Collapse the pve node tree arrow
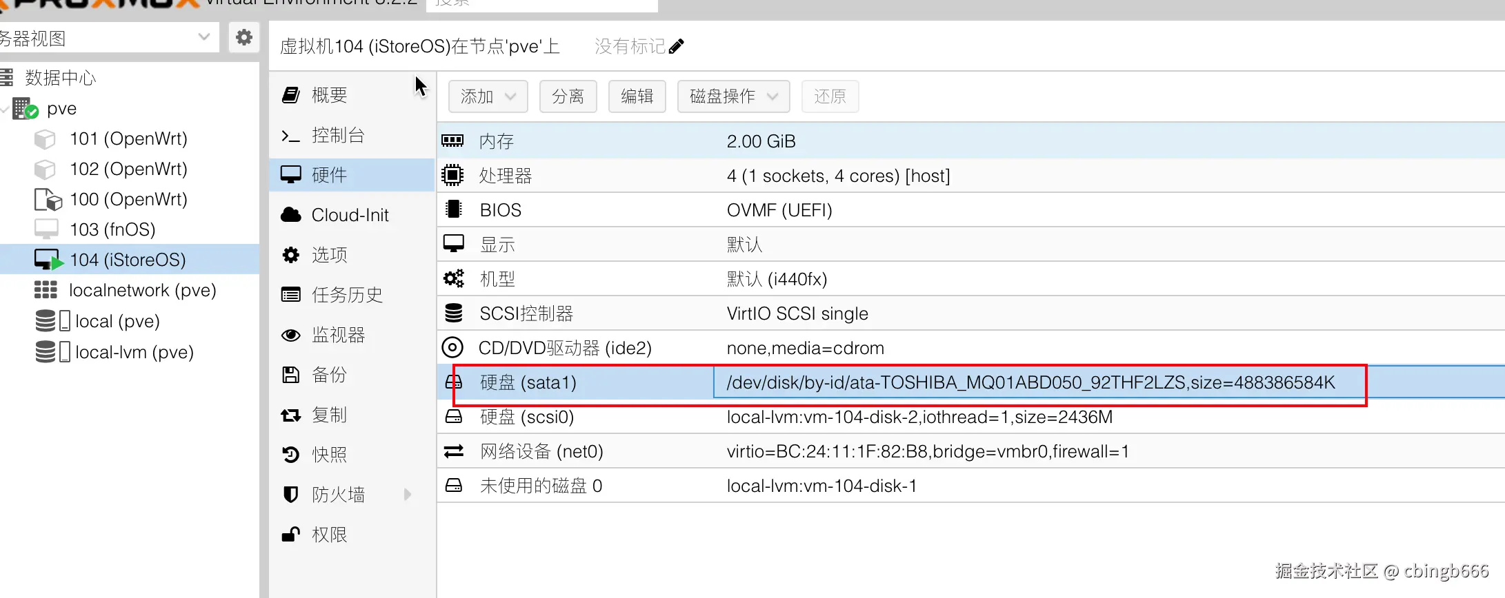Image resolution: width=1505 pixels, height=598 pixels. tap(5, 109)
